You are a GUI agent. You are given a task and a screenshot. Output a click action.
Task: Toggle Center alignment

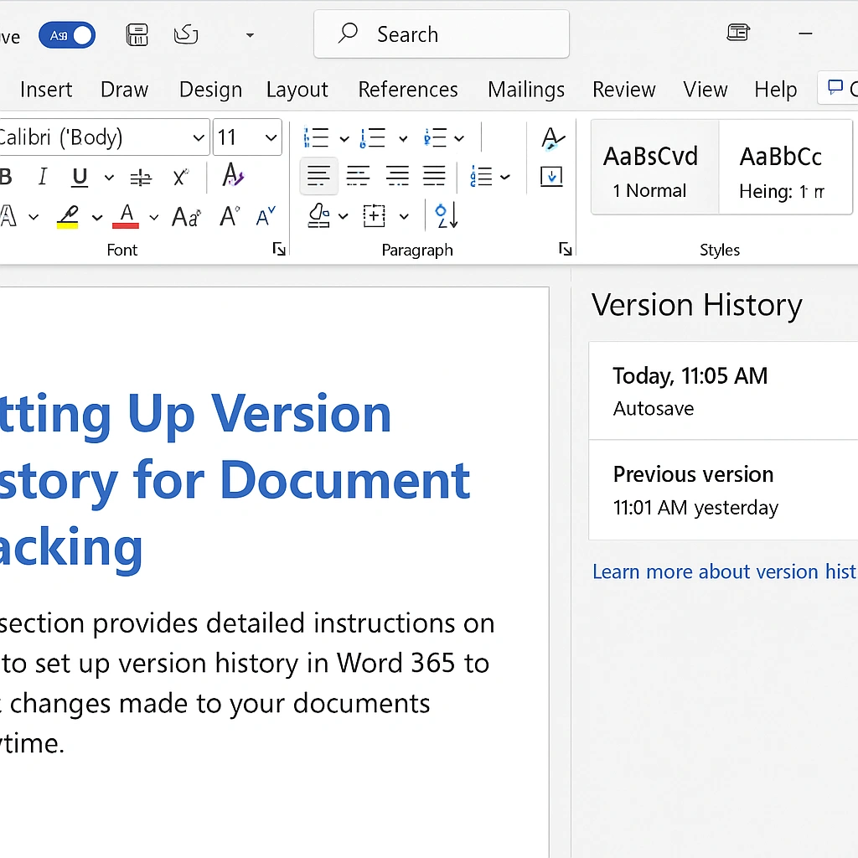pyautogui.click(x=358, y=176)
